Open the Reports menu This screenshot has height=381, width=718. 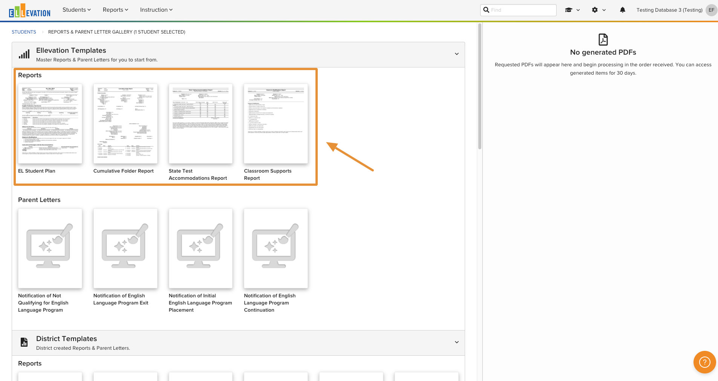click(x=115, y=10)
